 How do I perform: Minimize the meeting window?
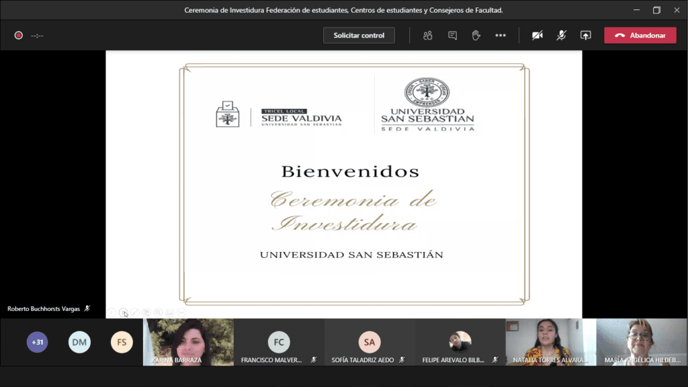tap(636, 9)
